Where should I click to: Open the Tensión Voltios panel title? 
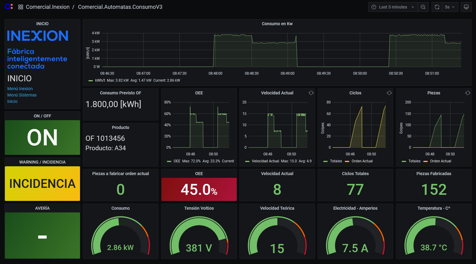click(x=199, y=208)
